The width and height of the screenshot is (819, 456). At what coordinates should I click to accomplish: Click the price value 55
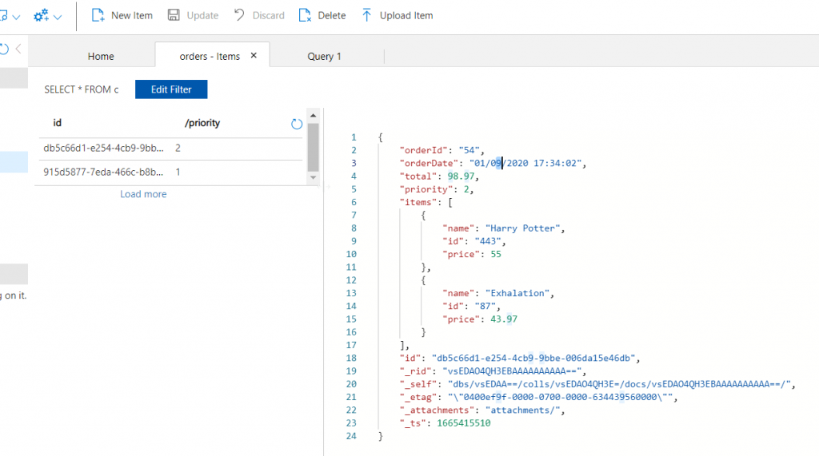496,255
